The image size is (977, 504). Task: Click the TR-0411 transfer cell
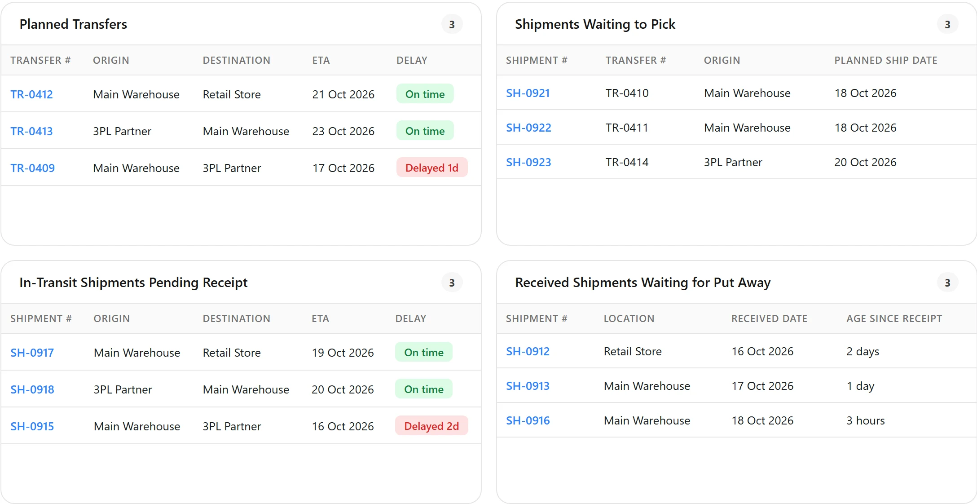pyautogui.click(x=627, y=128)
